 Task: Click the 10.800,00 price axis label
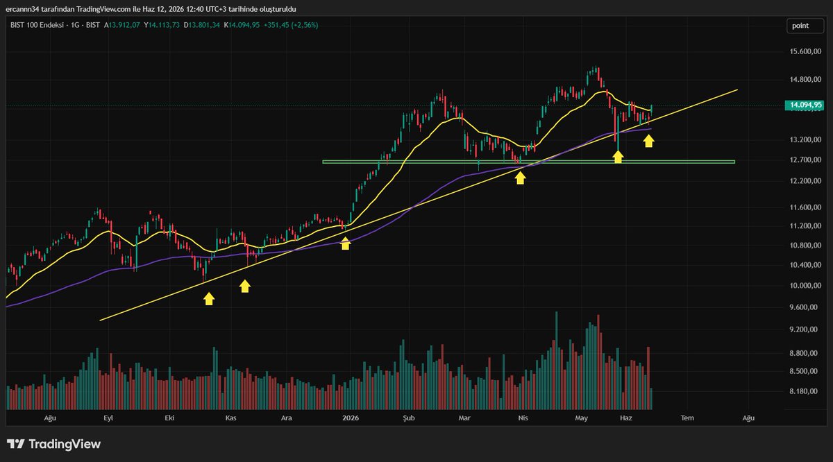coord(805,246)
